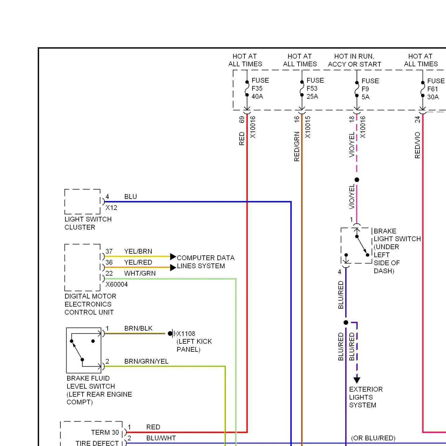The height and width of the screenshot is (446, 446).
Task: Click the brake light switch symbol
Action: (357, 246)
